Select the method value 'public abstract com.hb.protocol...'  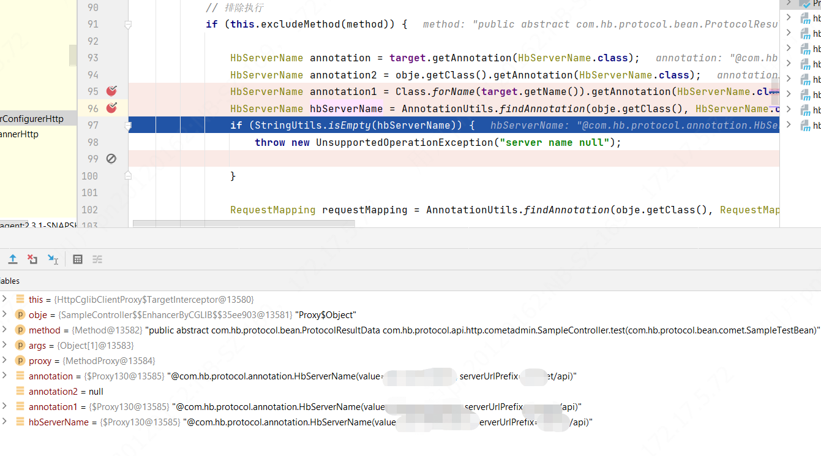(x=482, y=330)
